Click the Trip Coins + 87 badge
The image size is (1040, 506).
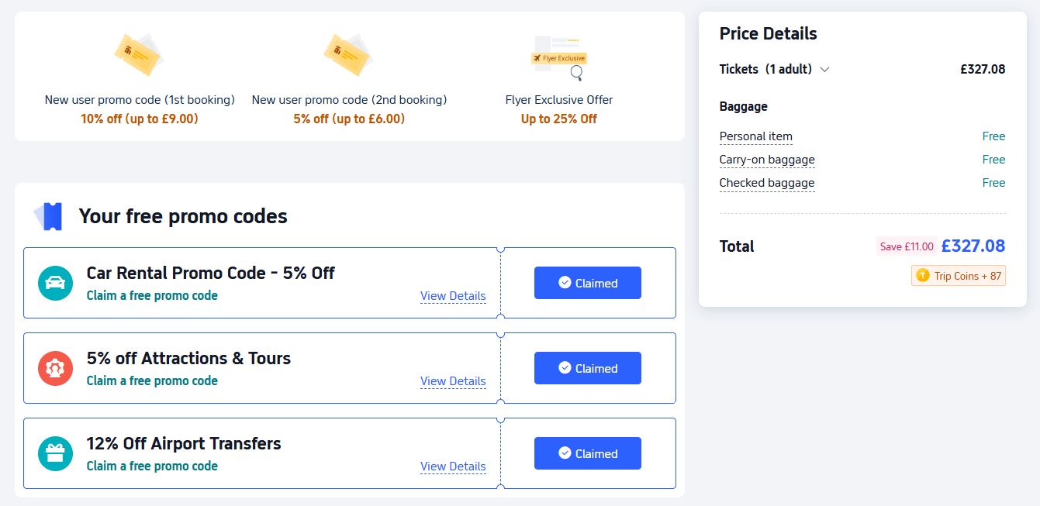(x=959, y=276)
